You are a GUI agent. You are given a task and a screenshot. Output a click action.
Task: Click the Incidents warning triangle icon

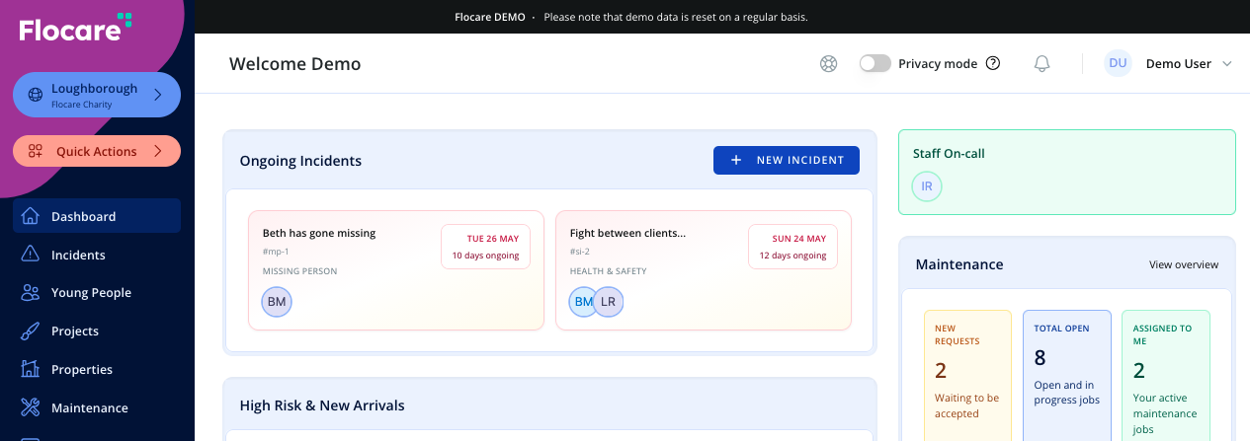pos(31,255)
